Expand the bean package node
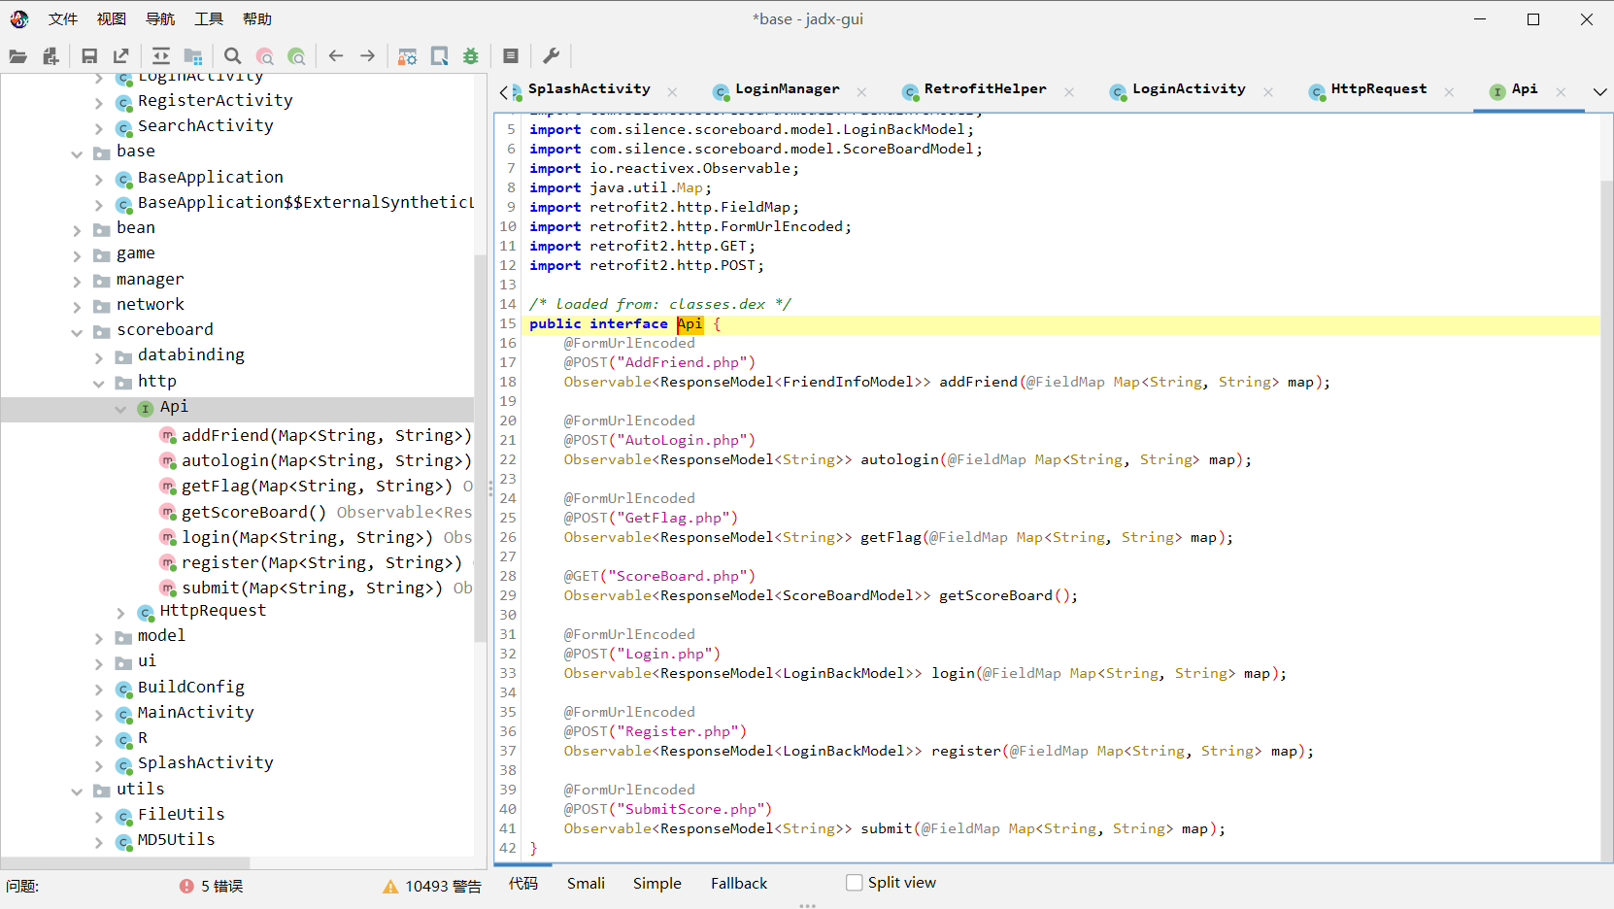 pos(77,230)
